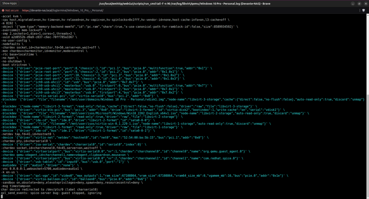Click the scrollbar up arrow
369x199 pixels.
tap(368, 15)
